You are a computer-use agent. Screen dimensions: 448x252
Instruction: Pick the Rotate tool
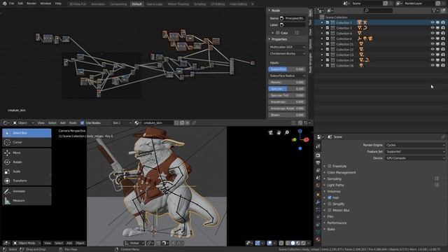27,162
